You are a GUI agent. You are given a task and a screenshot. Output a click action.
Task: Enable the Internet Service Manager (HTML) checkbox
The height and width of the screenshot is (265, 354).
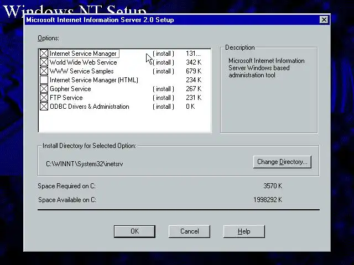pos(44,79)
